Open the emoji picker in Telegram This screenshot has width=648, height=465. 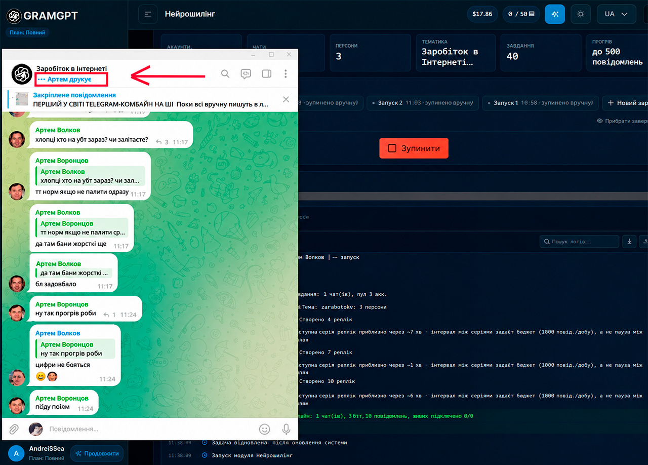tap(264, 429)
